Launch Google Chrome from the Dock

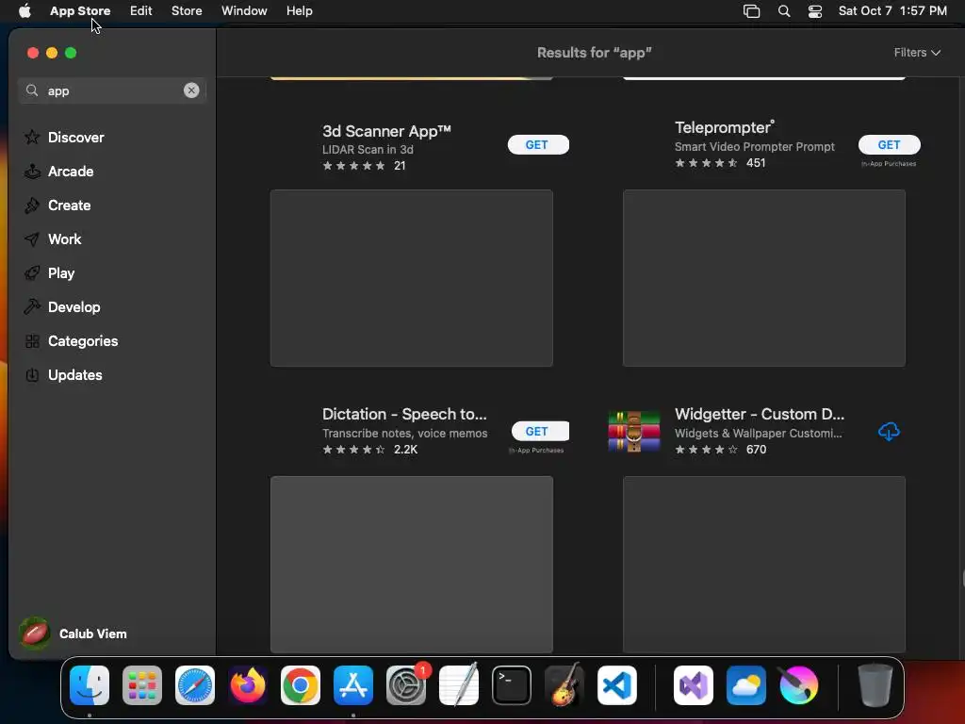pyautogui.click(x=301, y=685)
